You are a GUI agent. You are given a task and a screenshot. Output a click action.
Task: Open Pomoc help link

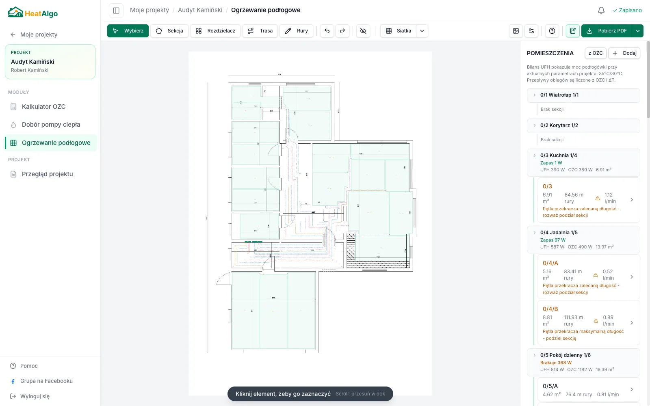(24, 366)
